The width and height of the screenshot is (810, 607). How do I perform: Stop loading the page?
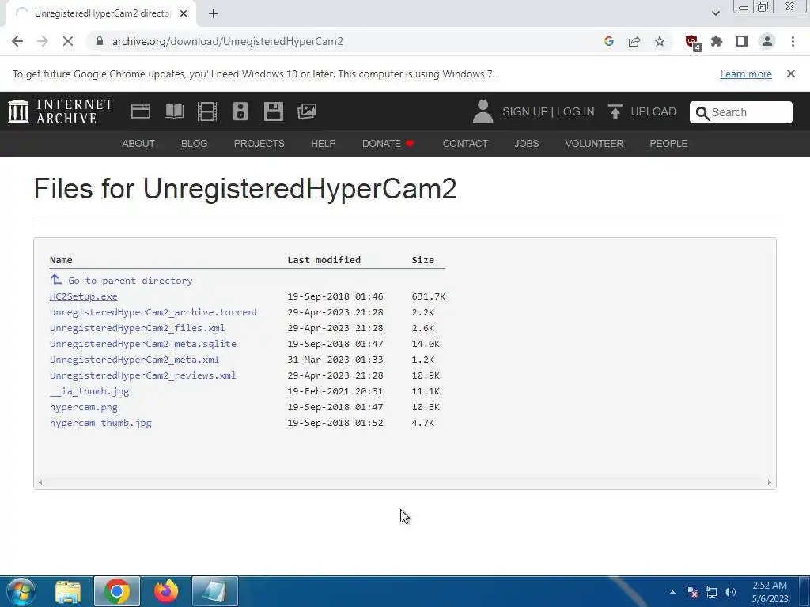(68, 41)
